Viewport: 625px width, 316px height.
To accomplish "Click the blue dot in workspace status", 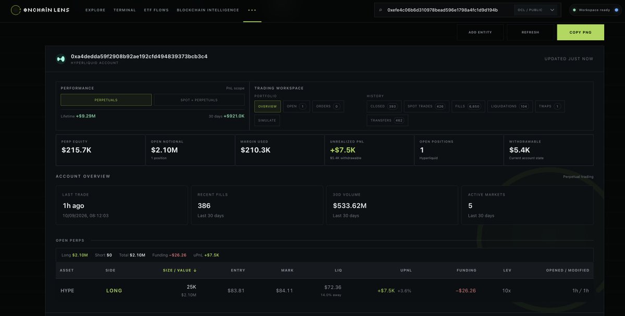I will point(616,10).
